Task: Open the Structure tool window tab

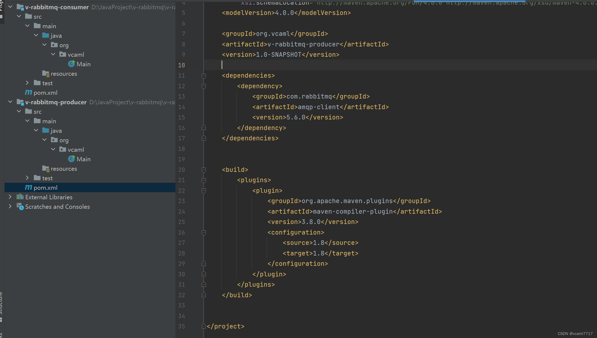Action: coord(2,307)
